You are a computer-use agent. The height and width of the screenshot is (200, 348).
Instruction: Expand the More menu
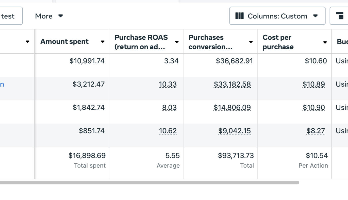(49, 16)
